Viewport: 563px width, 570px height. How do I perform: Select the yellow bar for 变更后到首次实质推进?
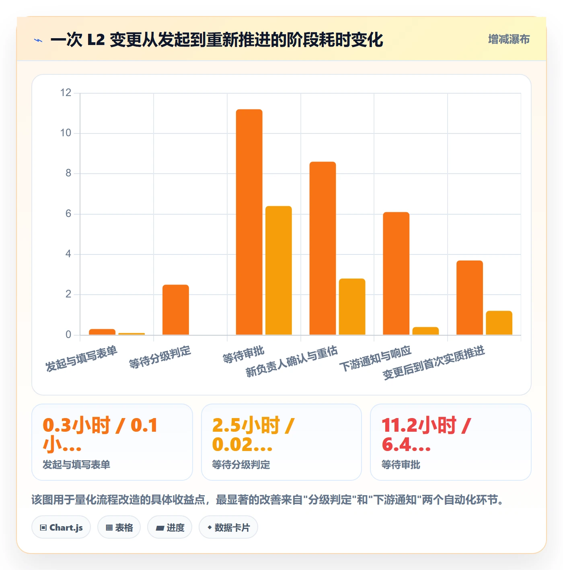[499, 323]
